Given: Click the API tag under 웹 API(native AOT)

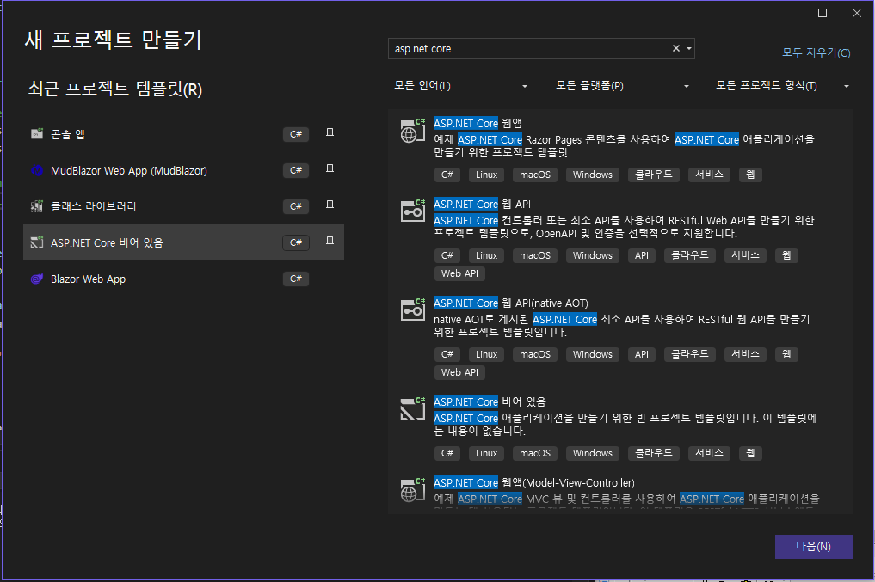Looking at the screenshot, I should [642, 354].
